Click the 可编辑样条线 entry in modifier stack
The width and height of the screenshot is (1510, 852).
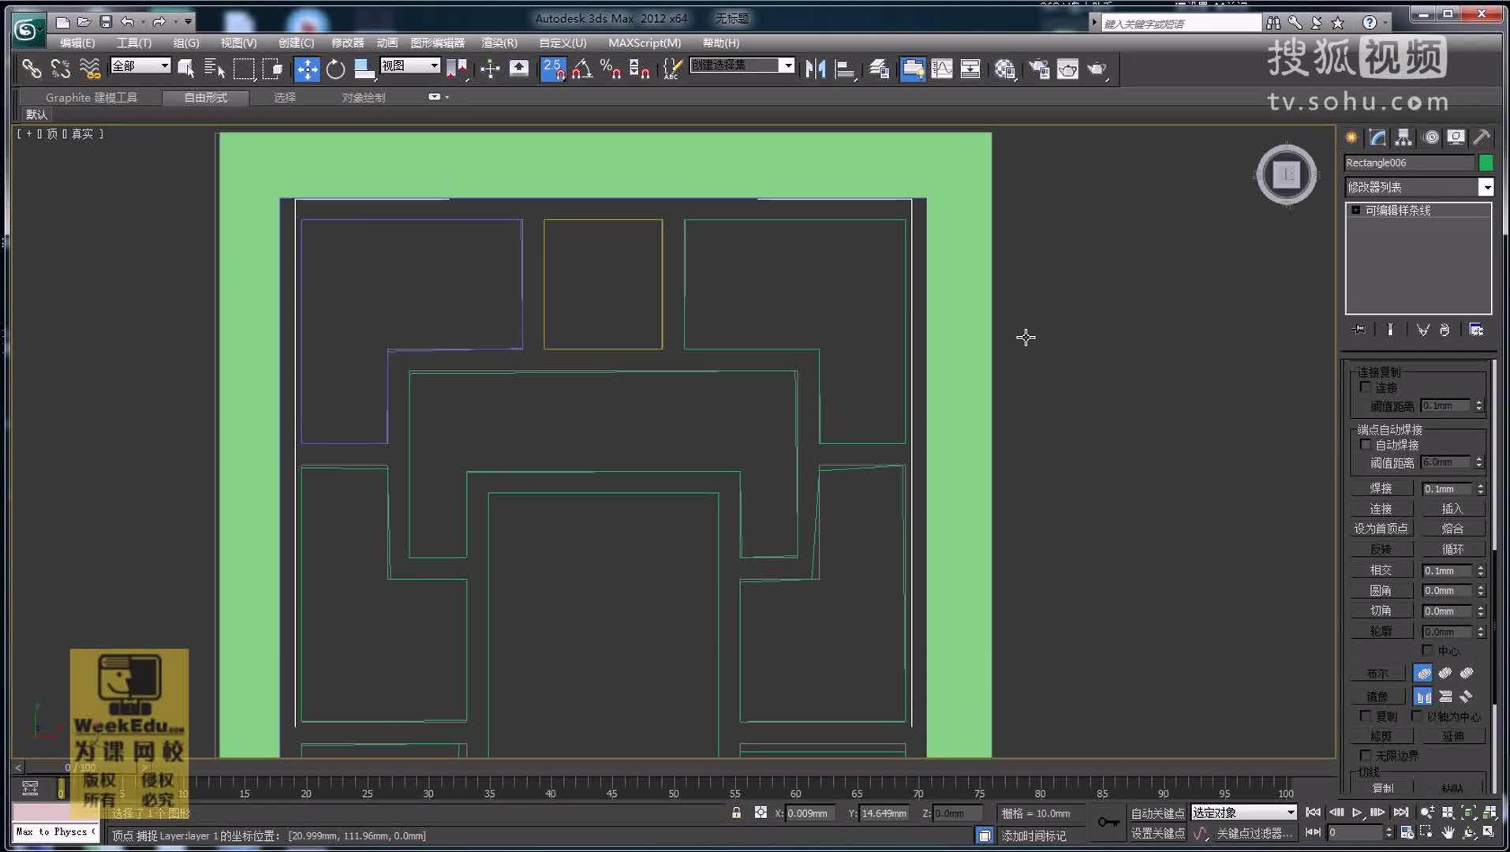(1396, 209)
